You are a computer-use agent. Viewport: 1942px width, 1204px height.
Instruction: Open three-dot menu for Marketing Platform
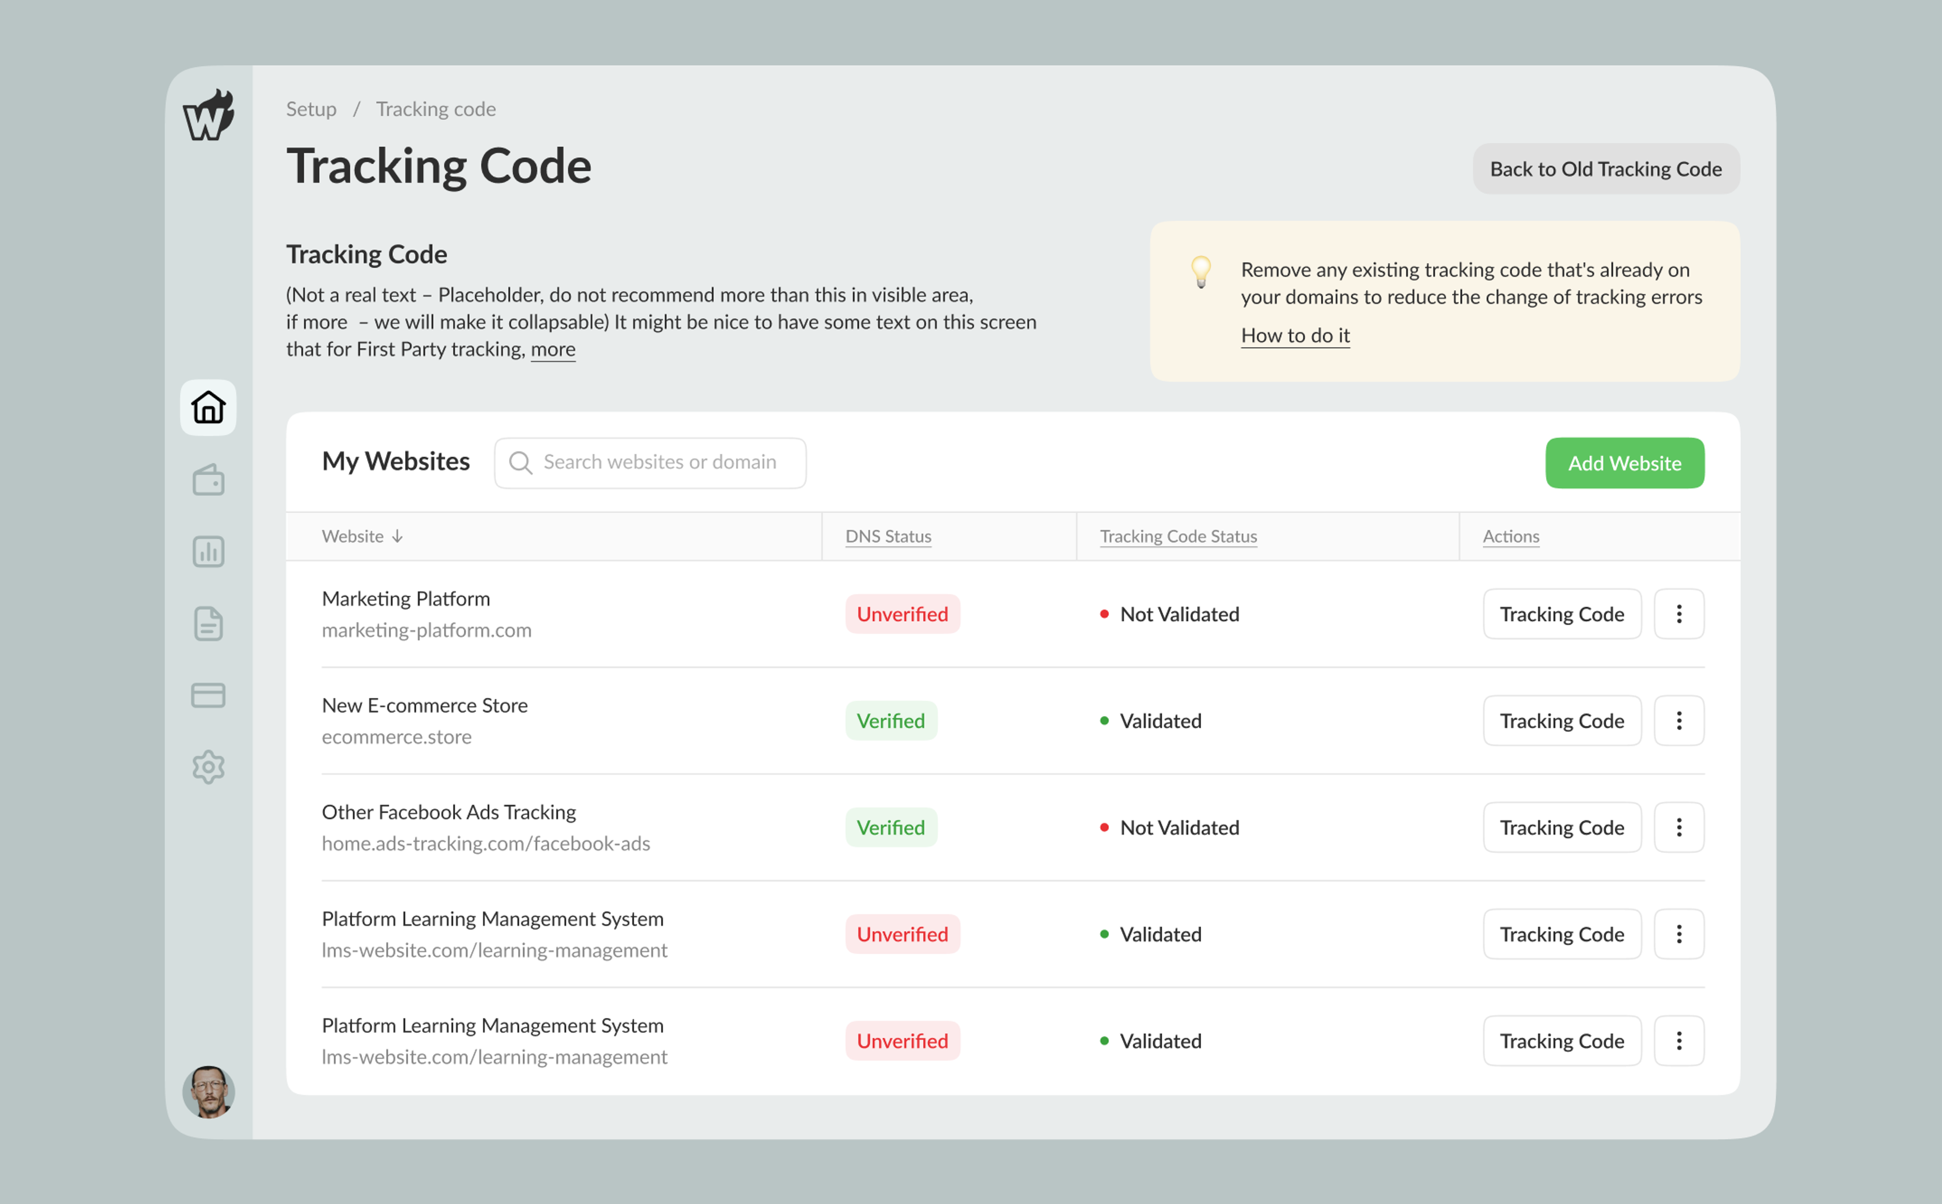tap(1679, 614)
